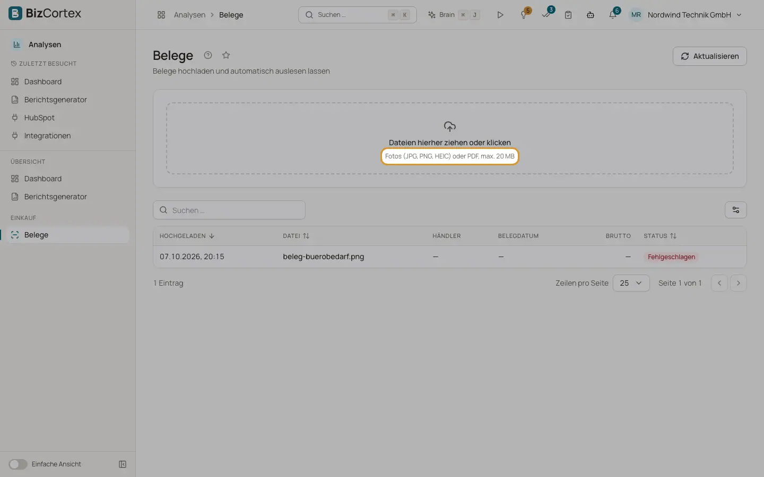Open notifications bell with badge 6
This screenshot has width=764, height=477.
613,14
